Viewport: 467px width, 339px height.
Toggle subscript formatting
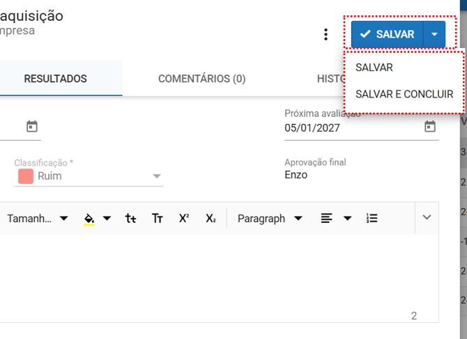pos(210,219)
